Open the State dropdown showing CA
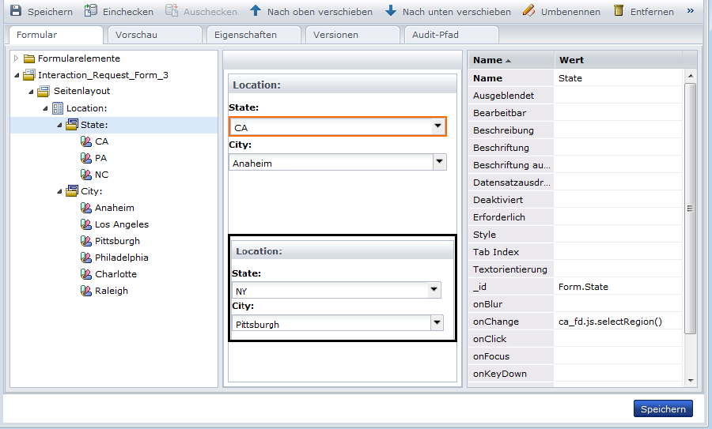712x429 pixels. point(437,126)
